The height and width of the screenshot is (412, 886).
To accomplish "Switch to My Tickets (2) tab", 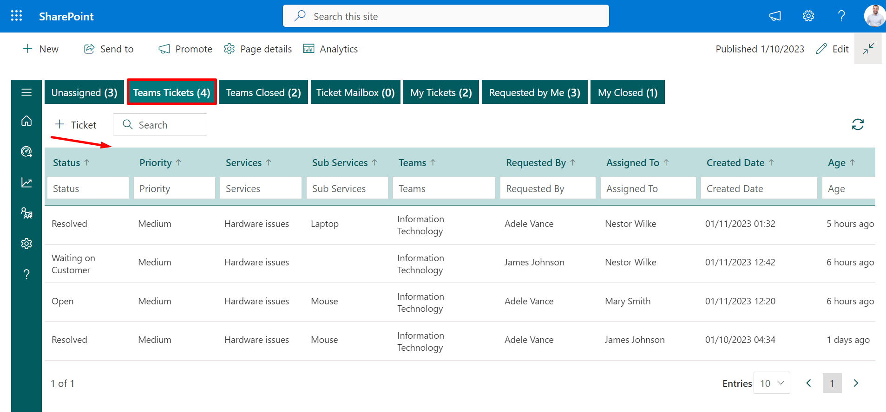I will 441,92.
